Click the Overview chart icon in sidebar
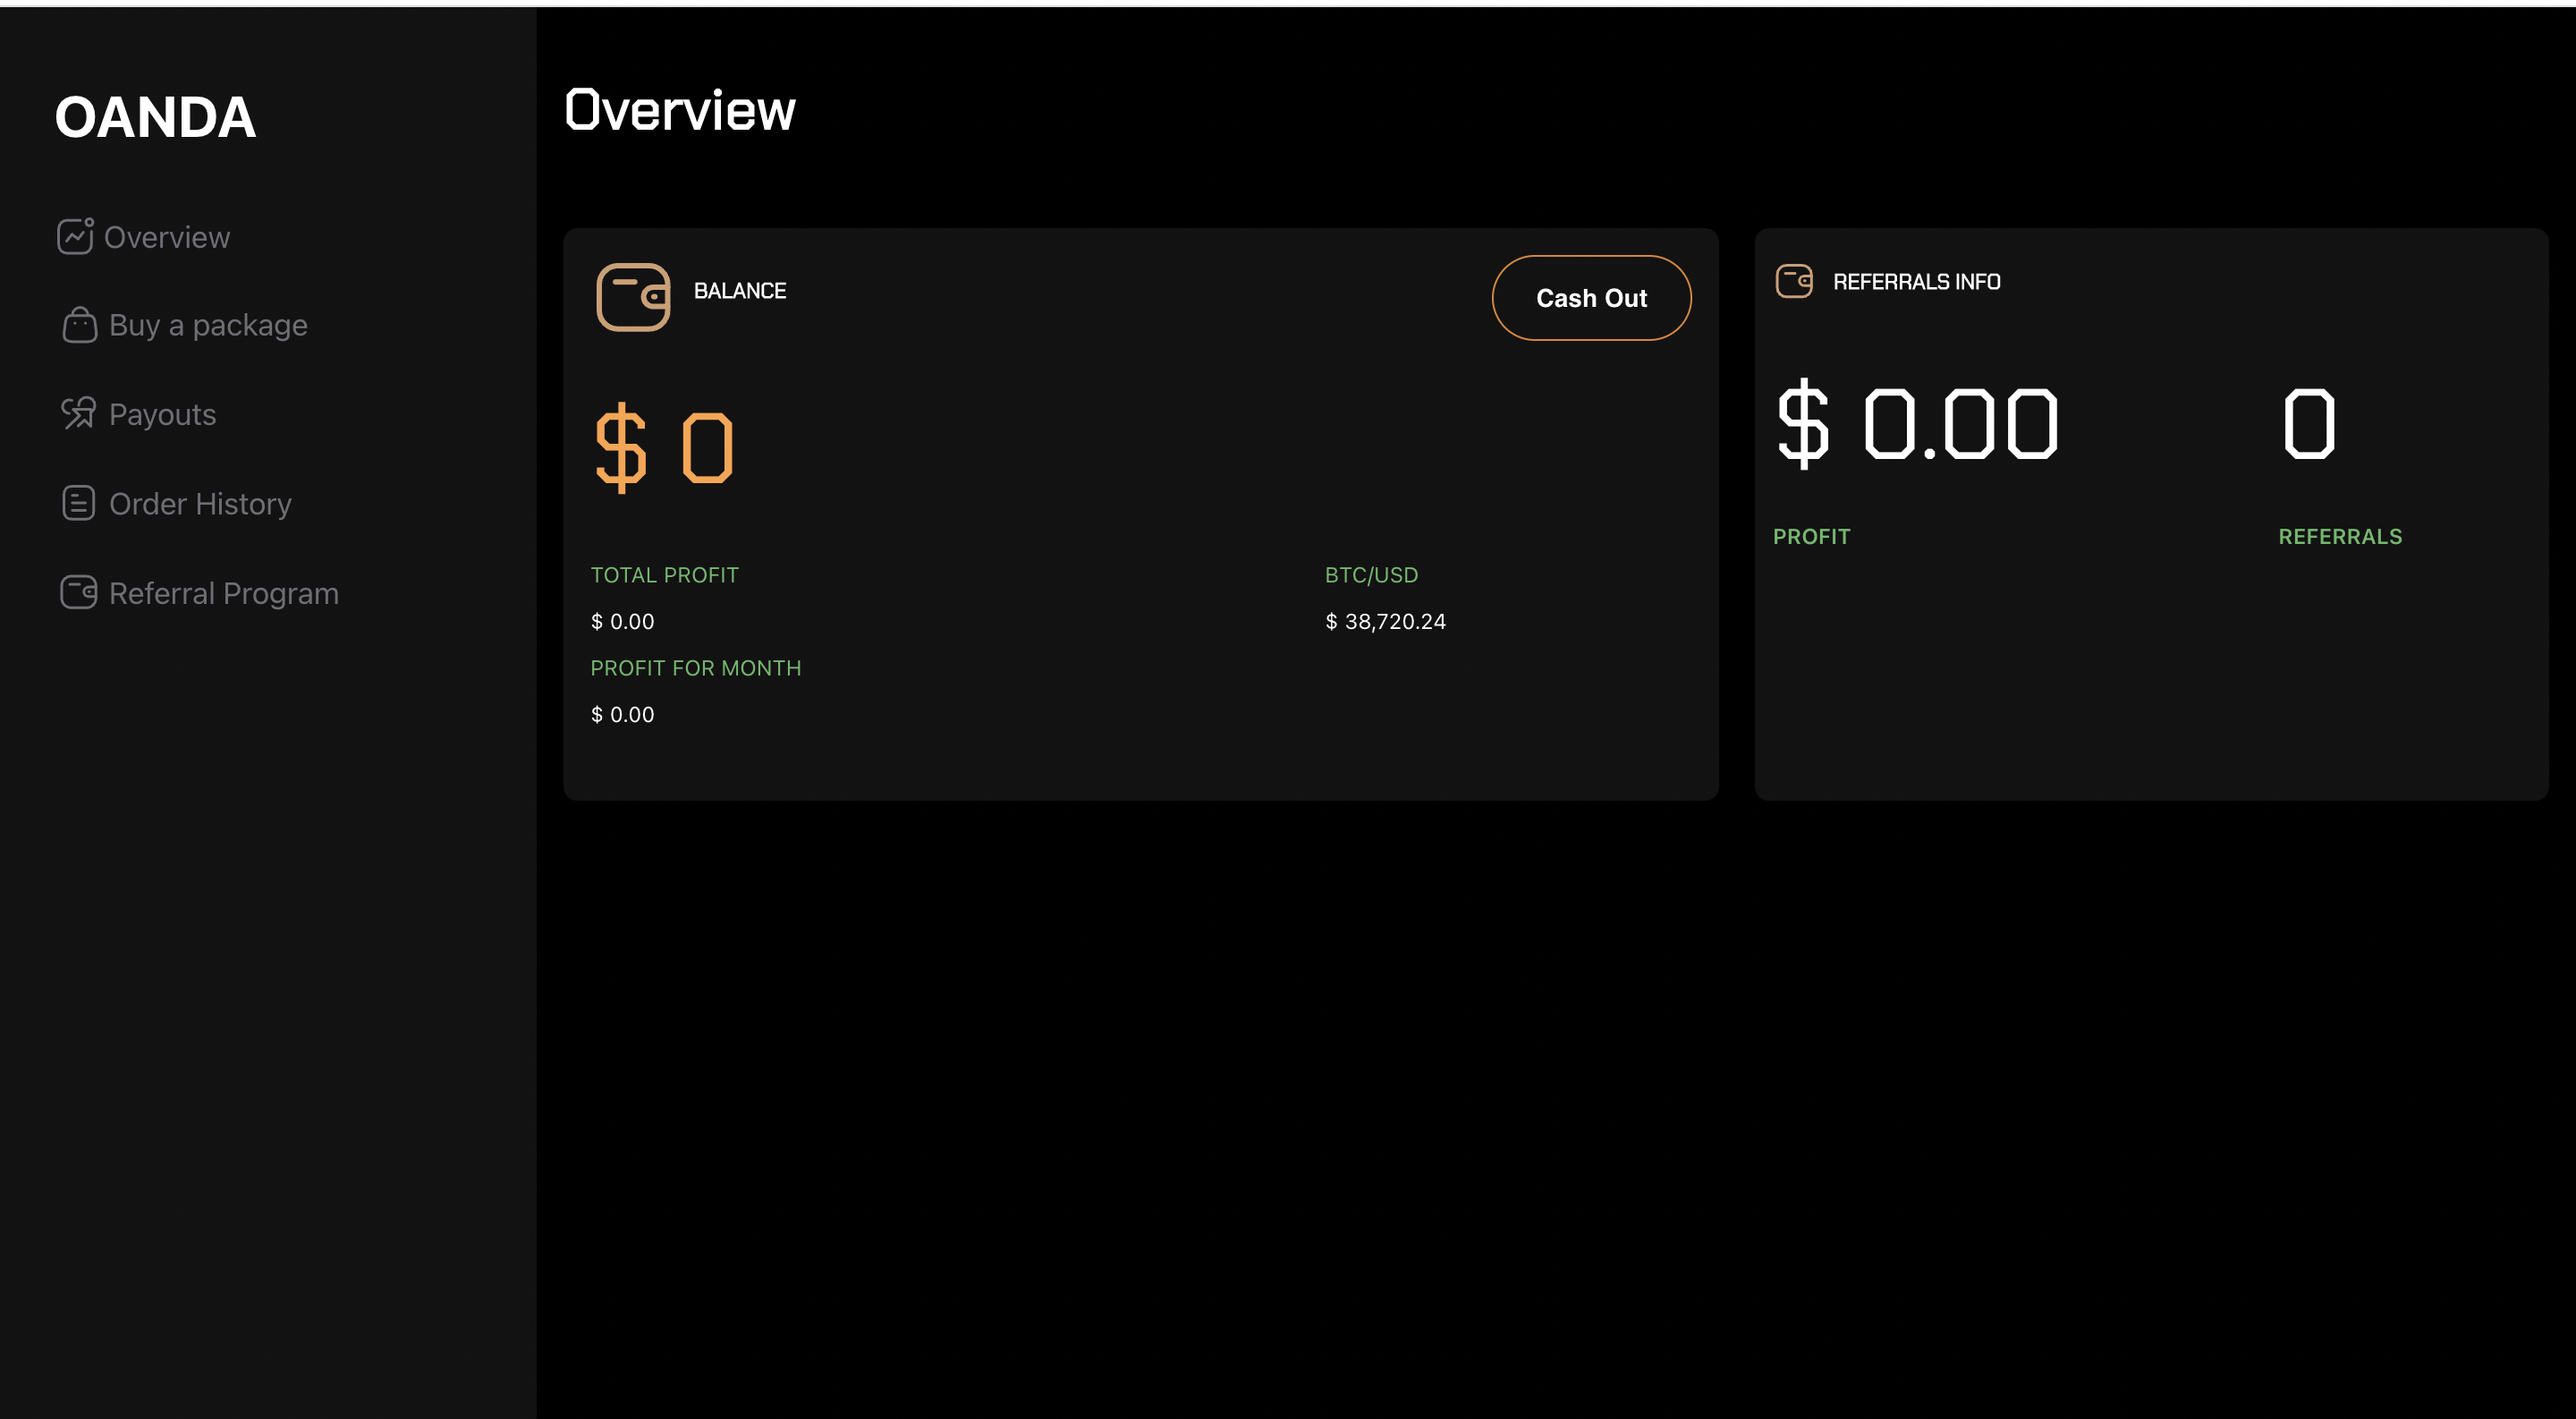 click(x=75, y=236)
